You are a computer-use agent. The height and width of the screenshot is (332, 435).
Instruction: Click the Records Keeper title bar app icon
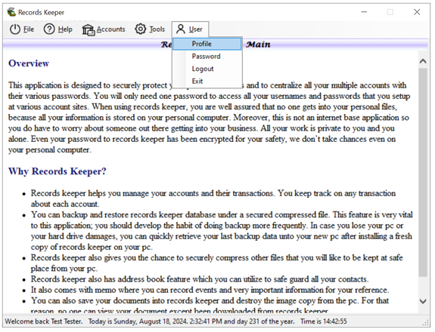pos(11,12)
